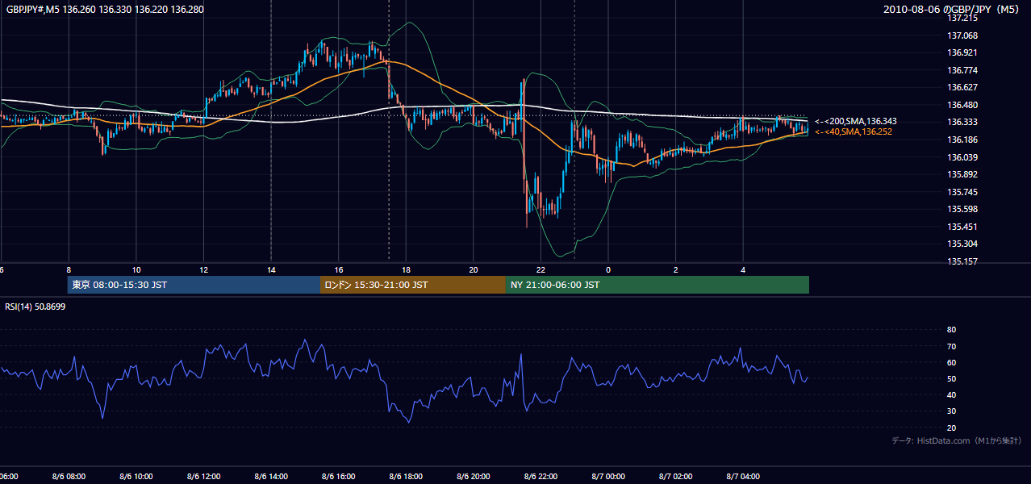
Task: Click the HistData.com data source credit
Action: pos(956,440)
